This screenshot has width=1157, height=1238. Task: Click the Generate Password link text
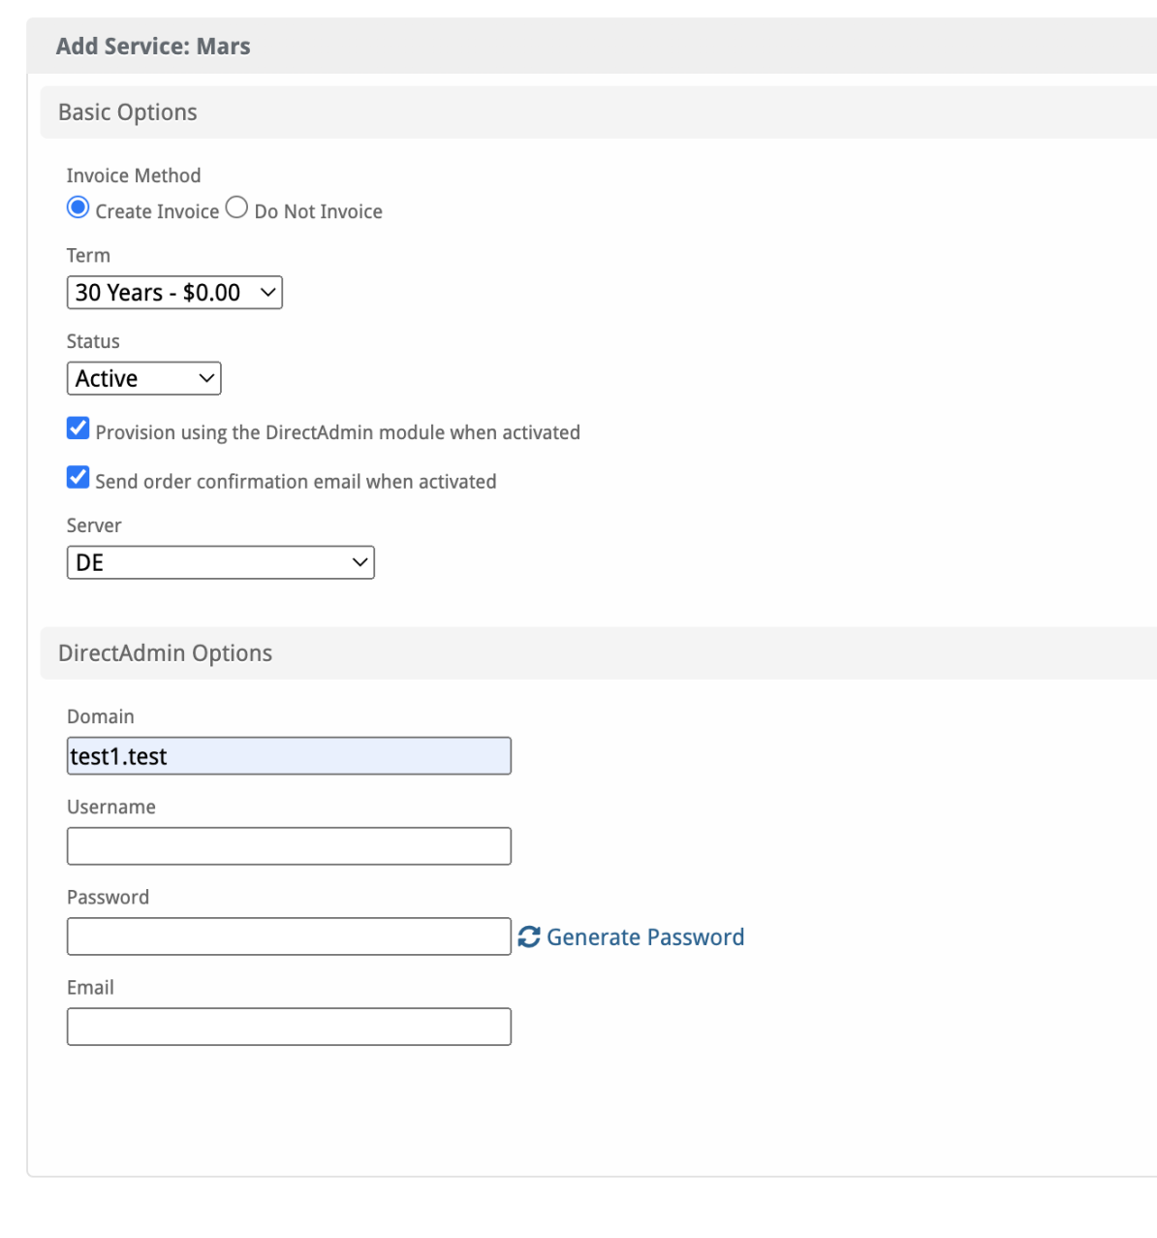coord(645,937)
